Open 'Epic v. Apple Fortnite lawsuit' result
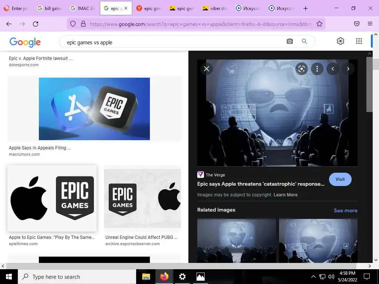Screen dimensions: 379x284 coord(41,58)
